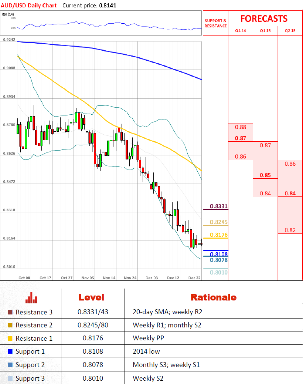
Task: Select the 'Q4 14' forecast column header
Action: [241, 31]
